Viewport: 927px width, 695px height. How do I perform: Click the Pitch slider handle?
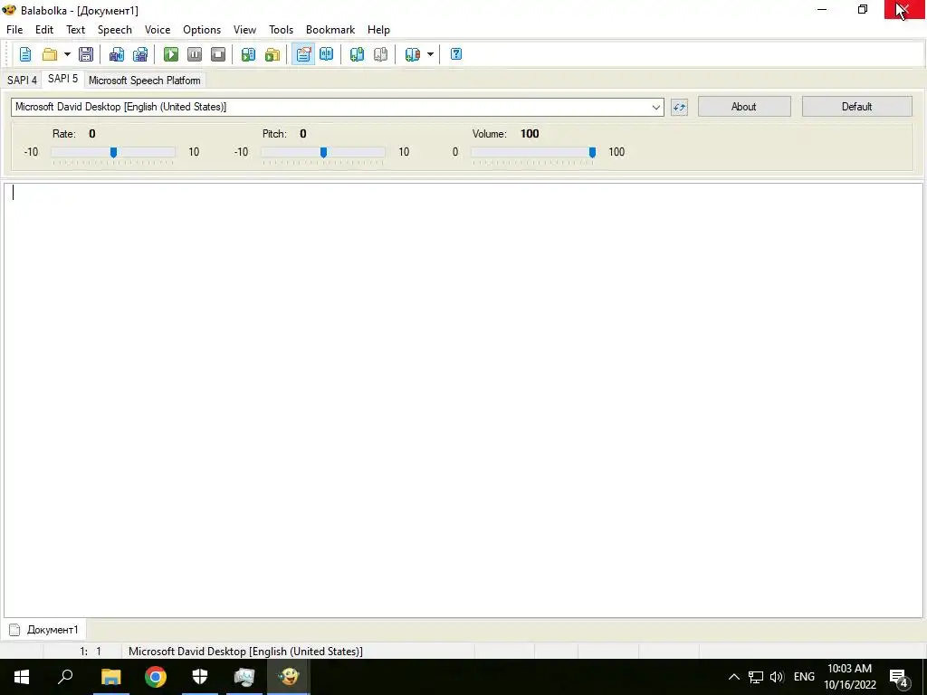click(323, 152)
